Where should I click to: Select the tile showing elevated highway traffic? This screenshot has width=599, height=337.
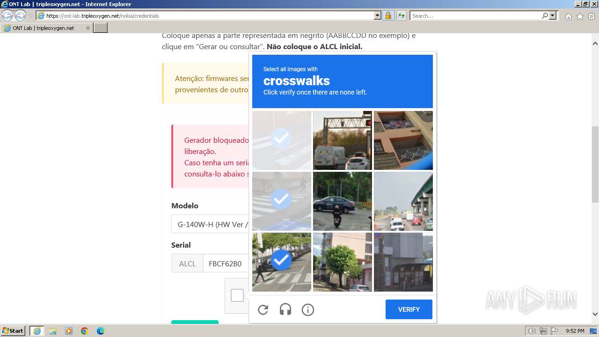(x=403, y=201)
